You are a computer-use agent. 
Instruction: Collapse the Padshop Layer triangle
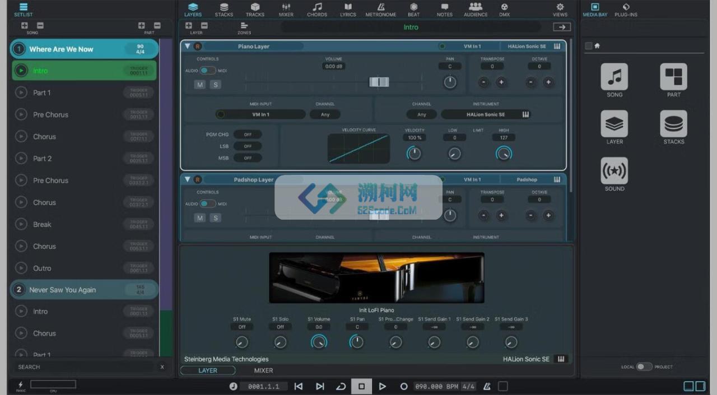click(188, 180)
